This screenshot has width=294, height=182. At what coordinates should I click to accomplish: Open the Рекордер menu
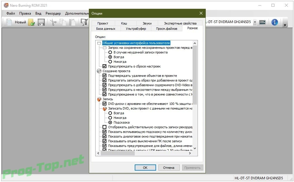53,13
